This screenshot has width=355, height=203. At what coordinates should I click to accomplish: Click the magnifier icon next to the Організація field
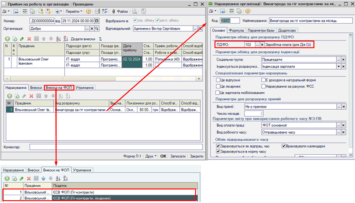pyautogui.click(x=96, y=28)
